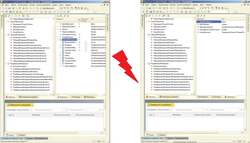Click red delete icon above left window's Реквизит list
The width and height of the screenshot is (250, 143).
(68, 16)
